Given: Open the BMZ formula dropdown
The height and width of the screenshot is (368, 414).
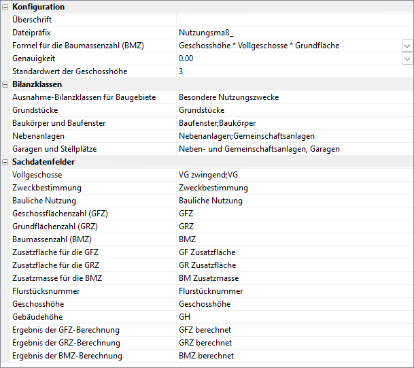Looking at the screenshot, I should (407, 46).
